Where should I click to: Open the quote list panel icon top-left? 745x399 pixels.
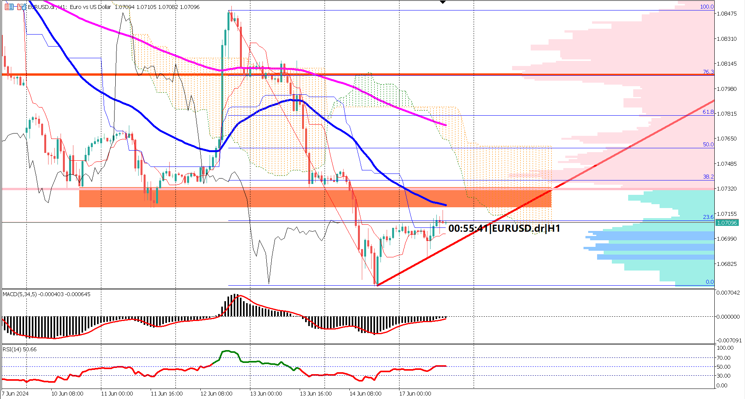click(9, 7)
